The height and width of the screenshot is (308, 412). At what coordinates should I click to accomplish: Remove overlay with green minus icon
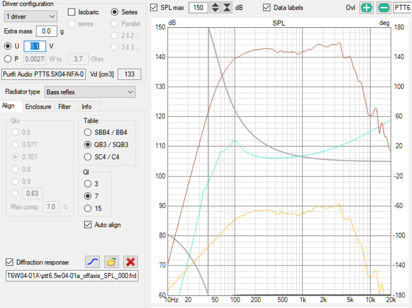click(384, 8)
